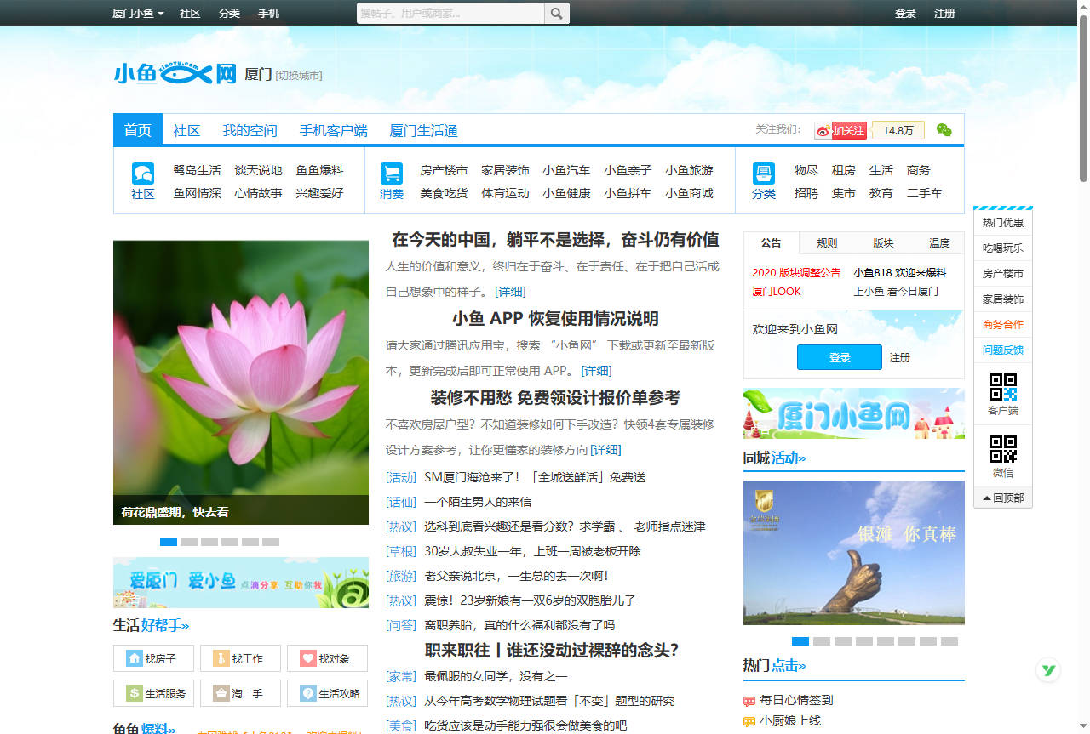Click the blue 登录 button
The image size is (1090, 734).
[x=839, y=357]
